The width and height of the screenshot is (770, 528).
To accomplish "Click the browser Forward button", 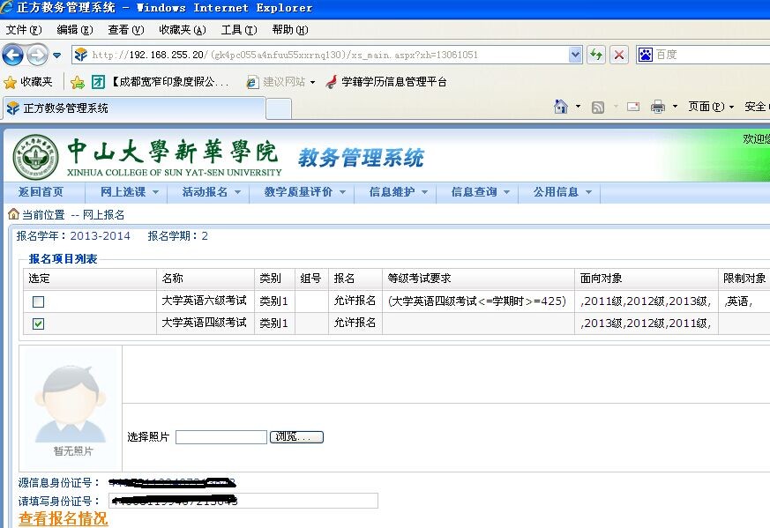I will pyautogui.click(x=37, y=56).
